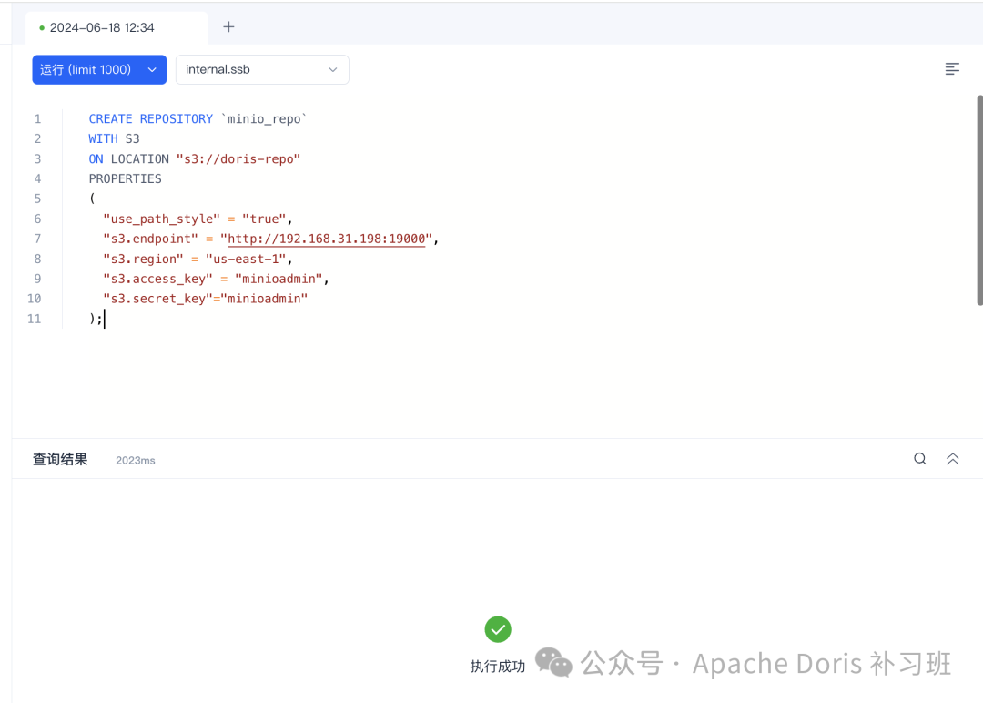Click the PROPERTIES keyword on line 4

click(125, 178)
